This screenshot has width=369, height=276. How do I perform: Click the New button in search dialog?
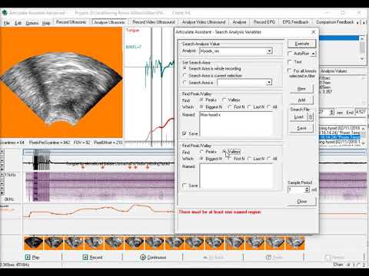point(301,89)
